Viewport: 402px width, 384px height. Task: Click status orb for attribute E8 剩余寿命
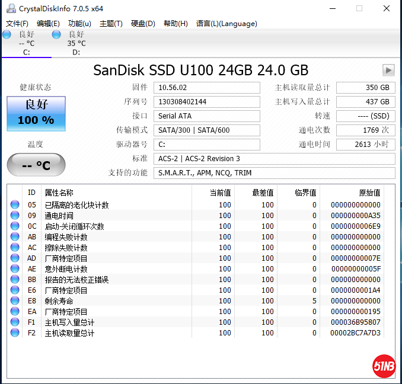[x=15, y=301]
